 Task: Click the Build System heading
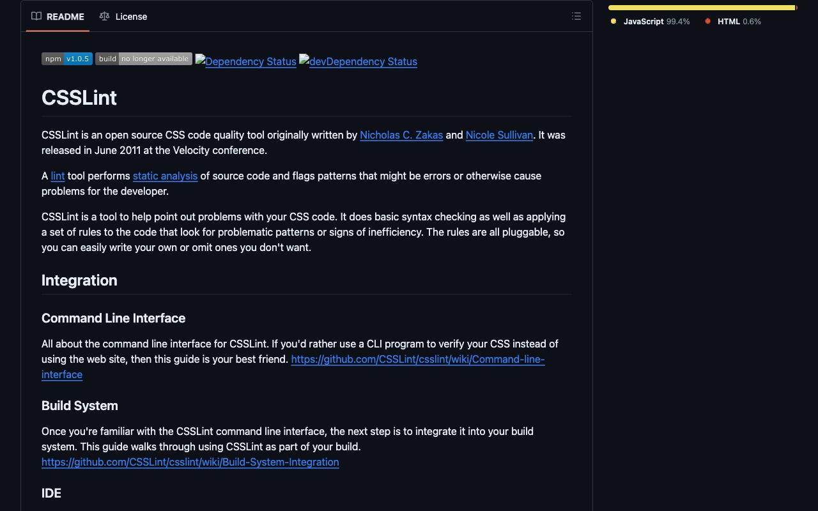(x=80, y=406)
